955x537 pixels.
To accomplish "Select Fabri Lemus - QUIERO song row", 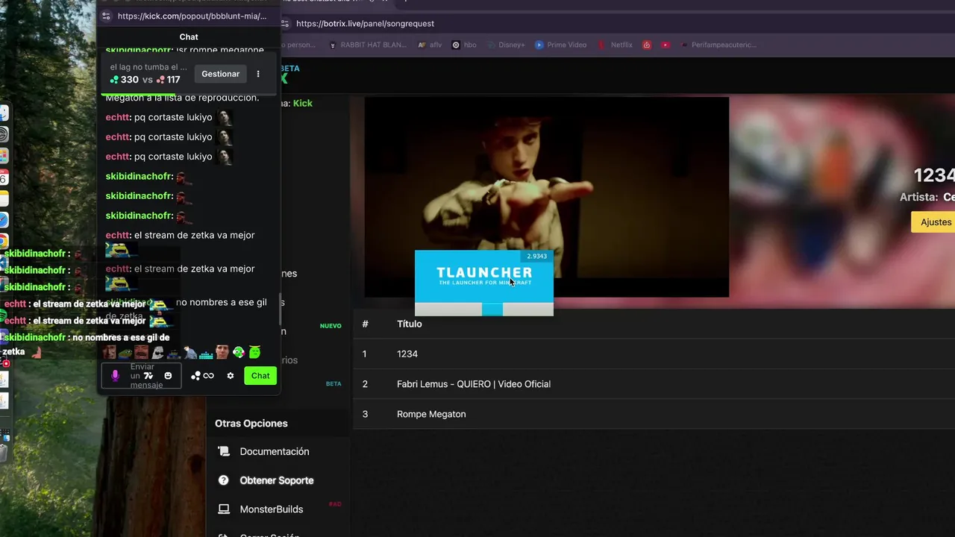I will 654,384.
